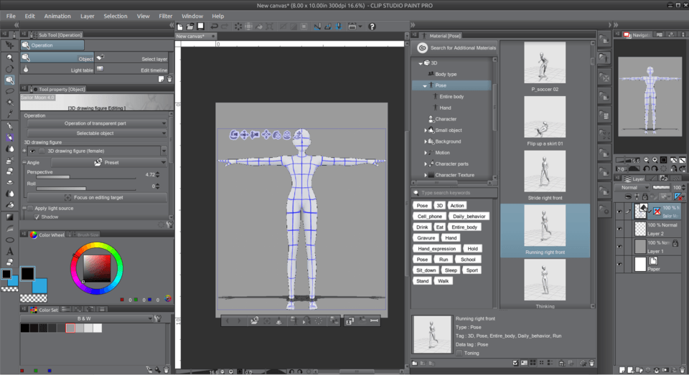Expand the Small object tree item

tap(426, 130)
